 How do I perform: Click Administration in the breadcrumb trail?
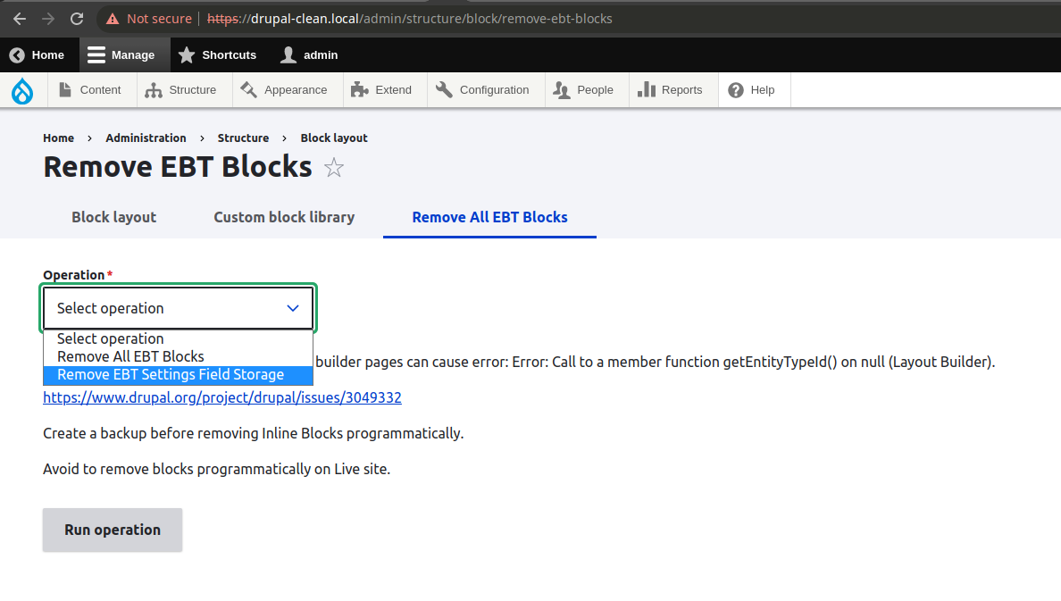pyautogui.click(x=146, y=138)
